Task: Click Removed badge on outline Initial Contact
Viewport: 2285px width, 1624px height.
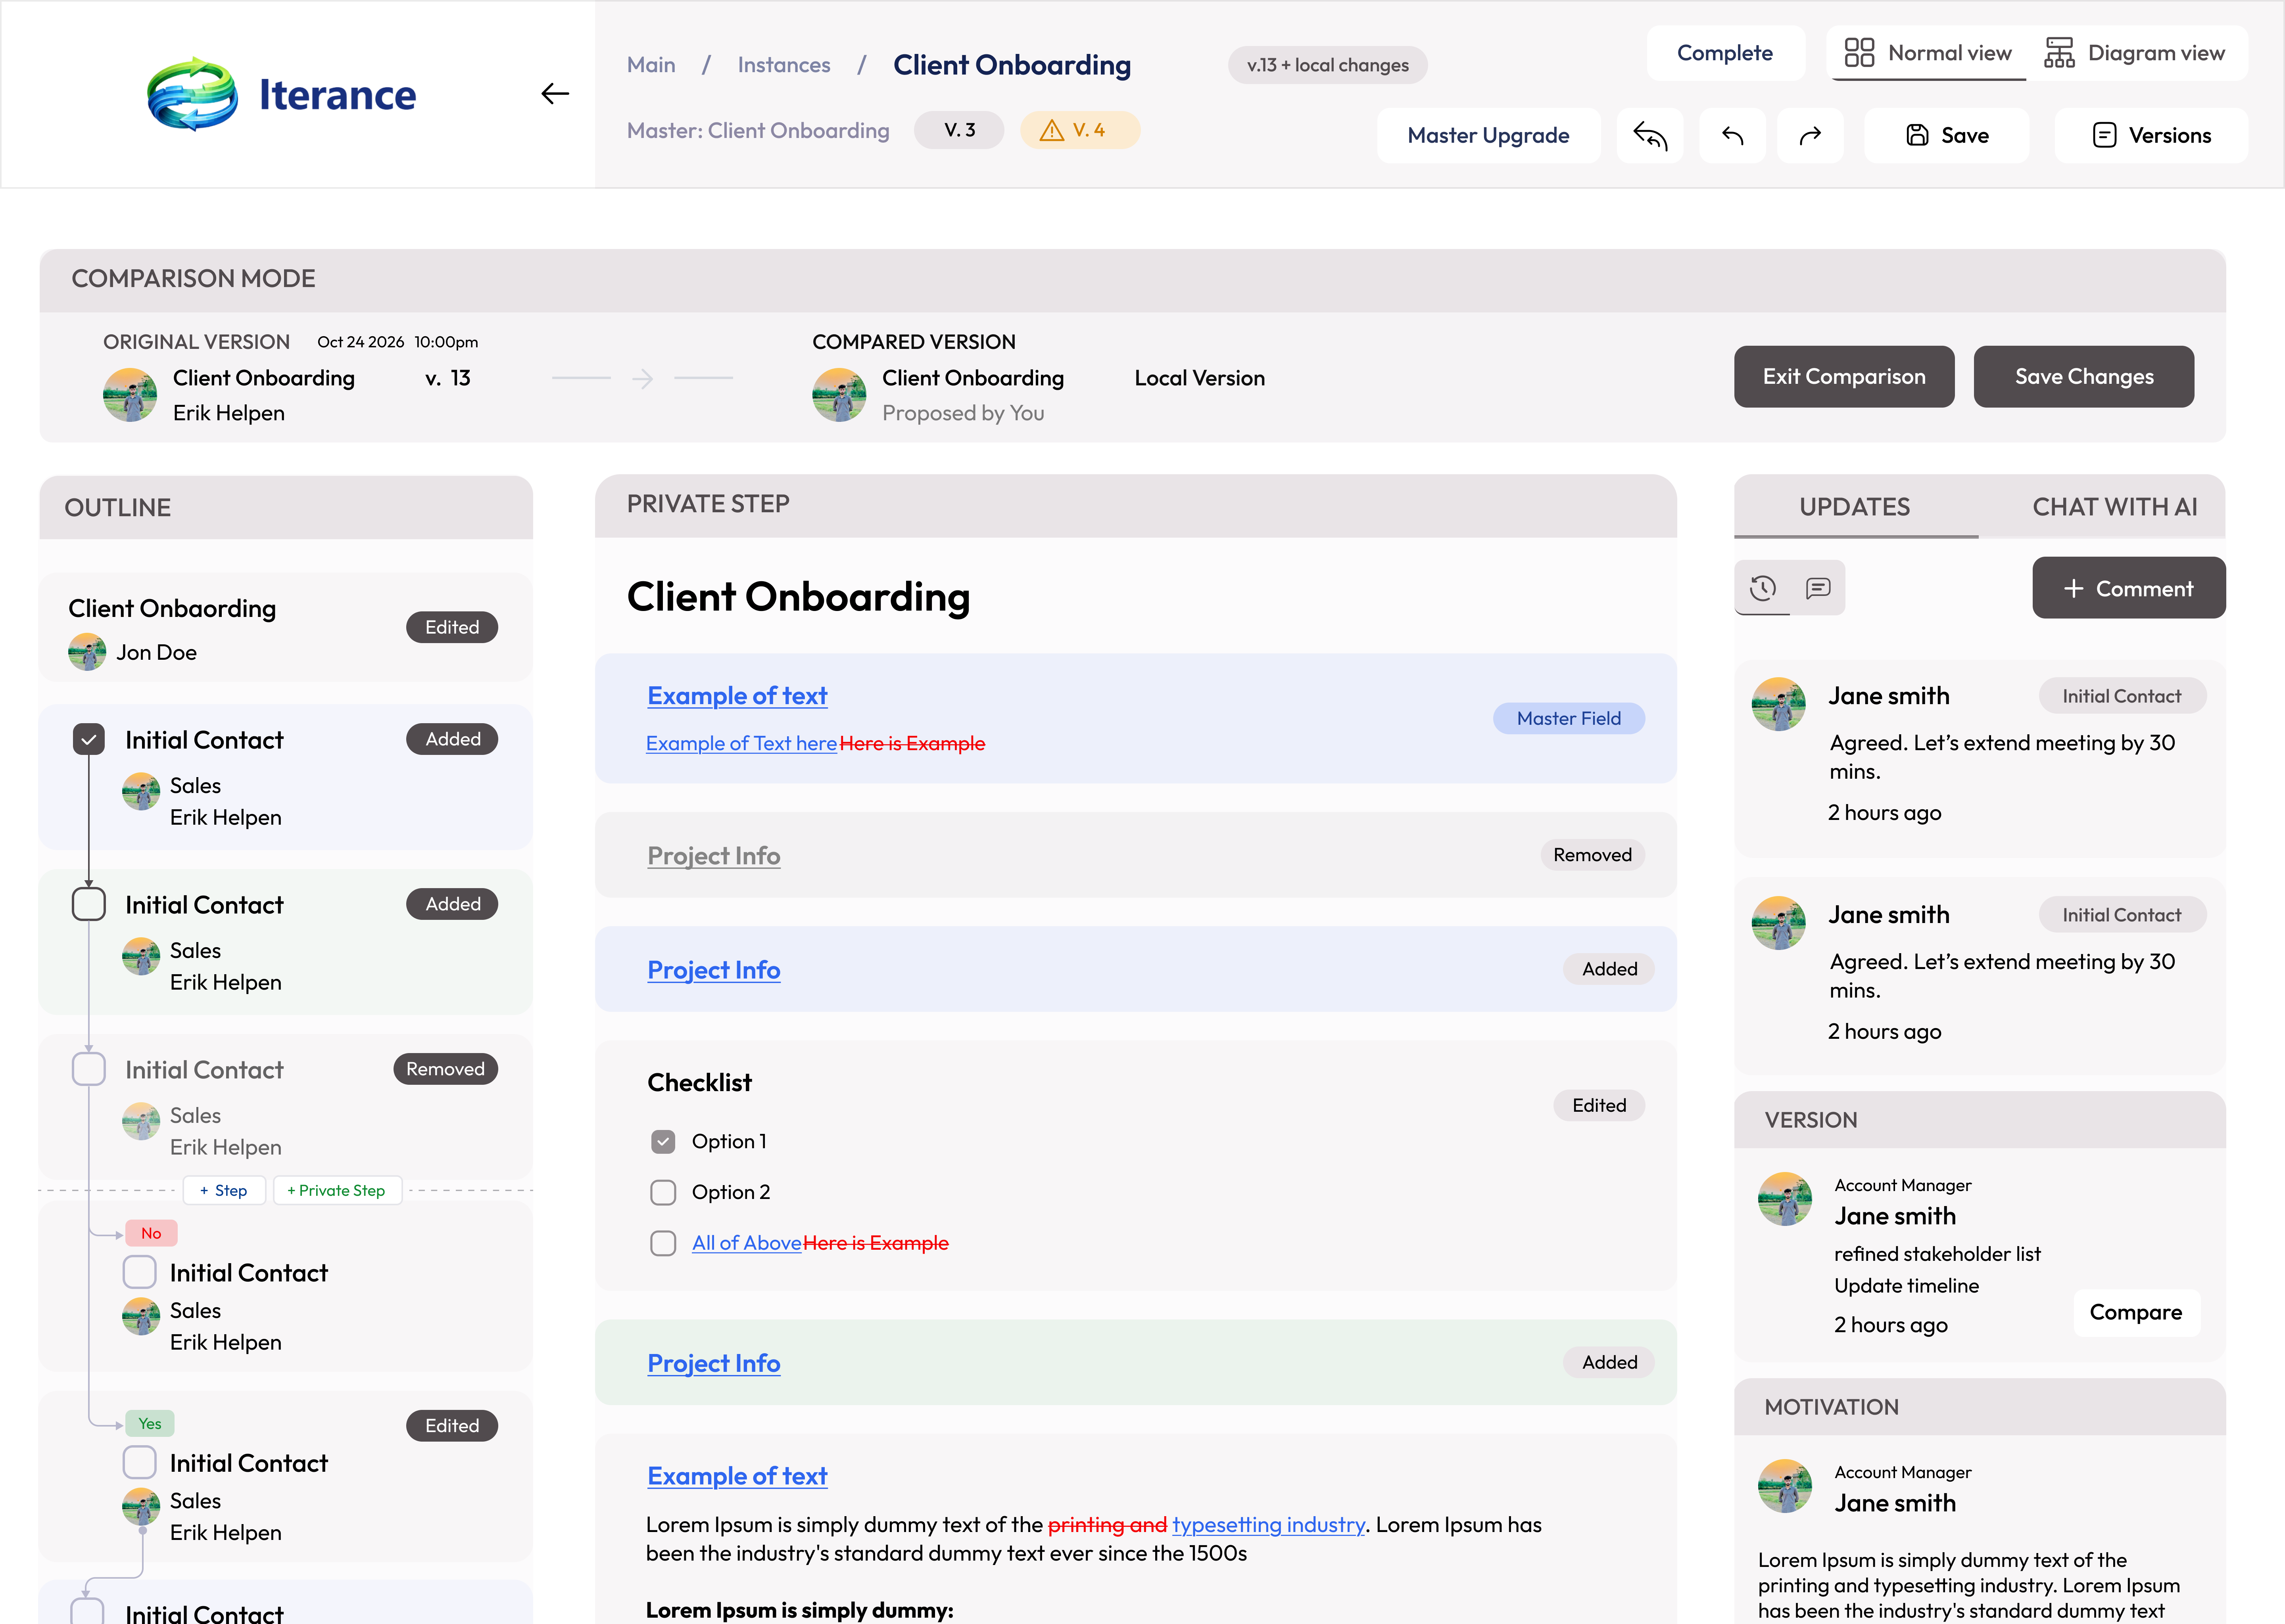Action: pos(445,1069)
